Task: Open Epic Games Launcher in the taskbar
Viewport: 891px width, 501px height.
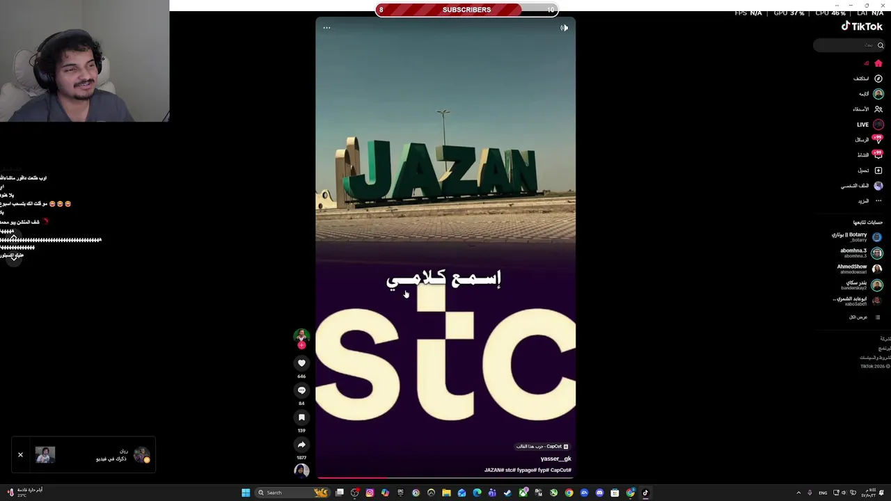Action: [x=400, y=493]
